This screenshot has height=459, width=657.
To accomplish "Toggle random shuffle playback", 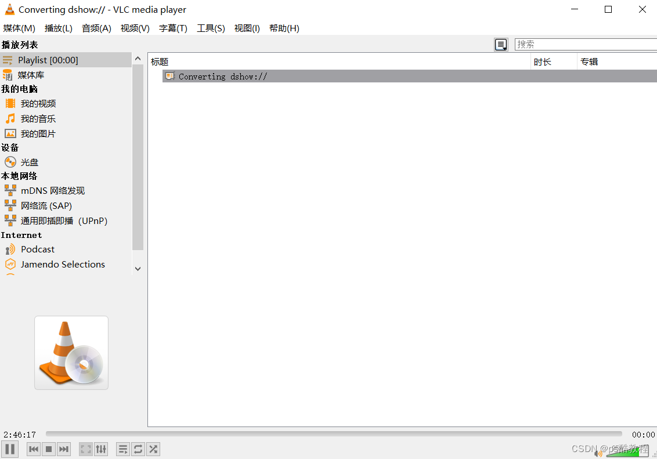I will pos(153,449).
